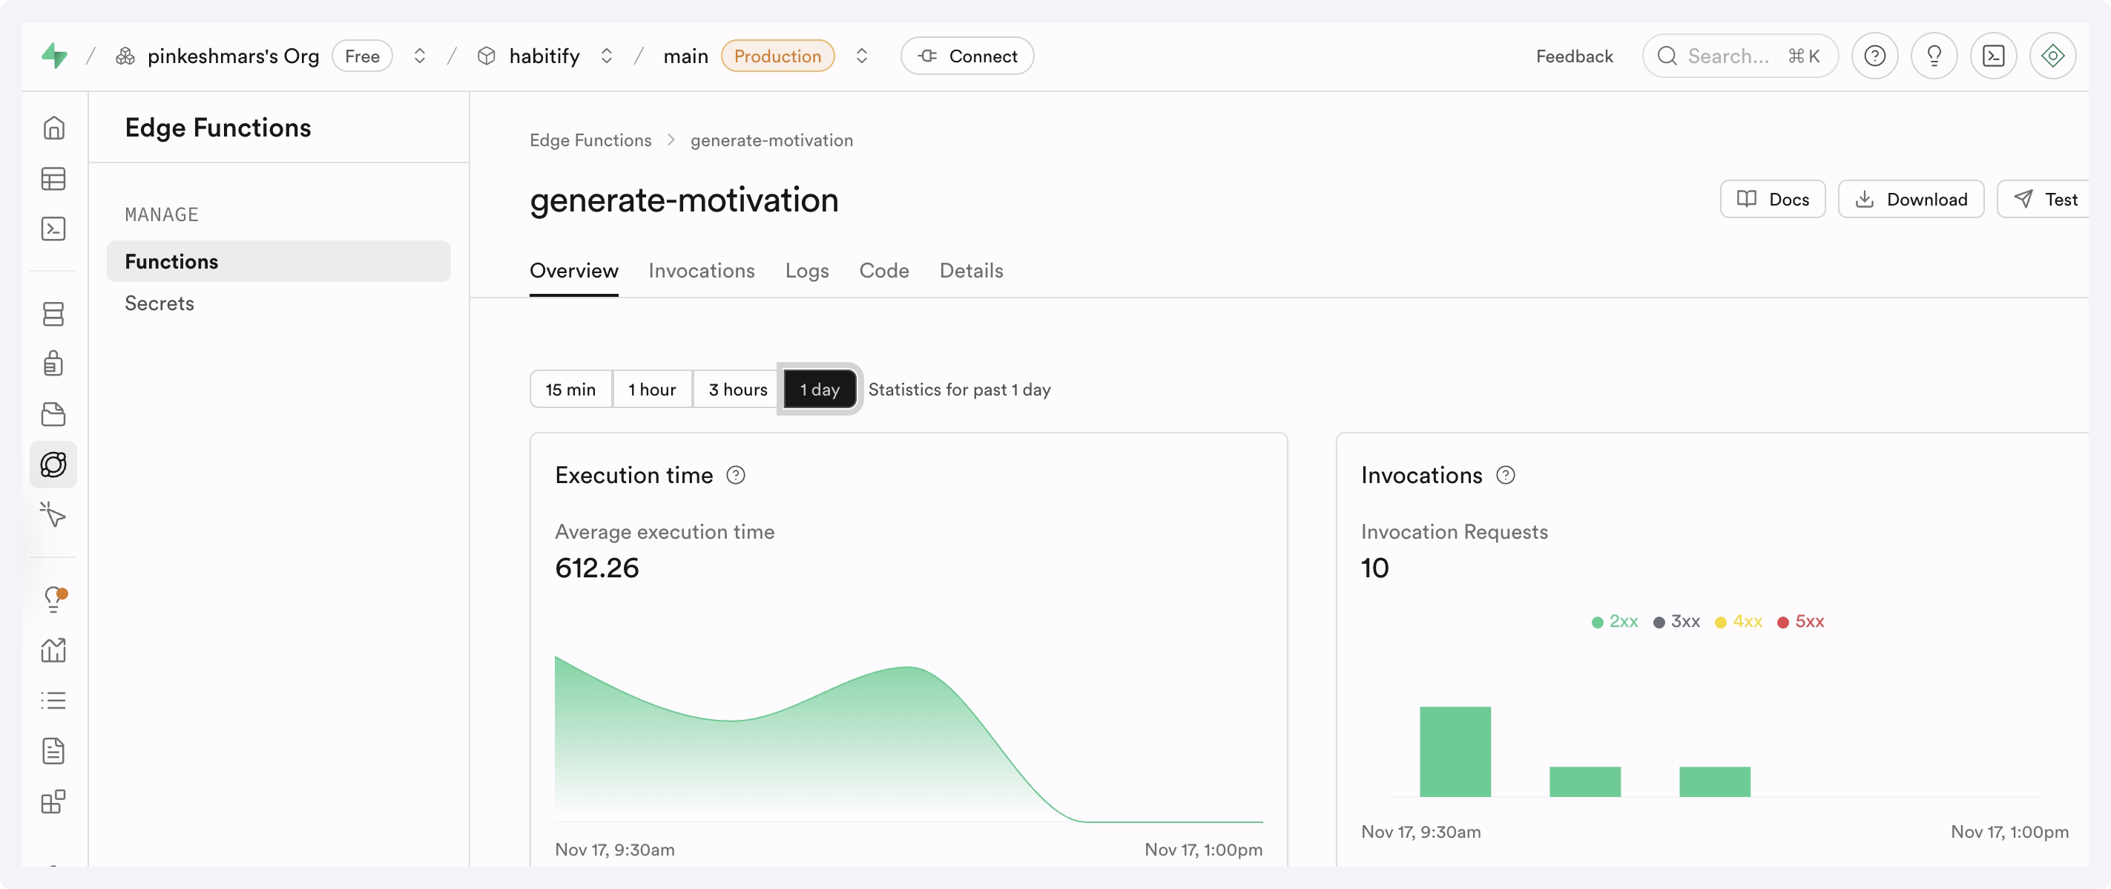Expand the main branch switcher

[861, 56]
